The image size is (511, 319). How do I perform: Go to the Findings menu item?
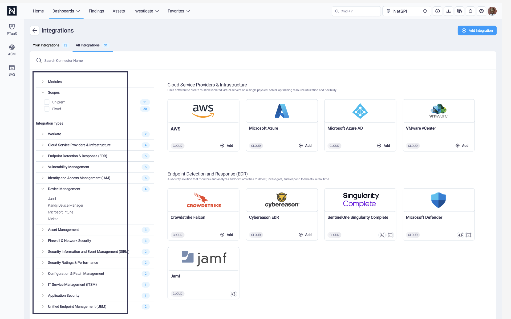click(96, 11)
